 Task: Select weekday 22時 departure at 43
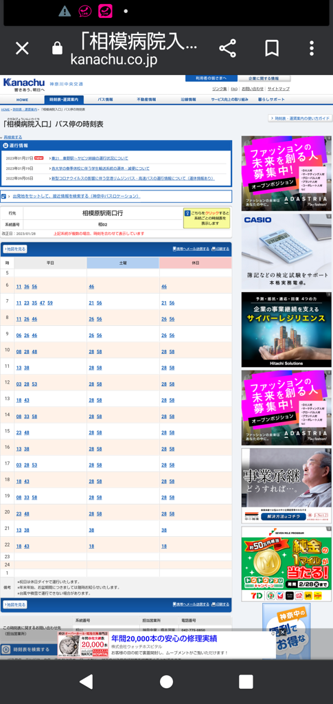27,546
